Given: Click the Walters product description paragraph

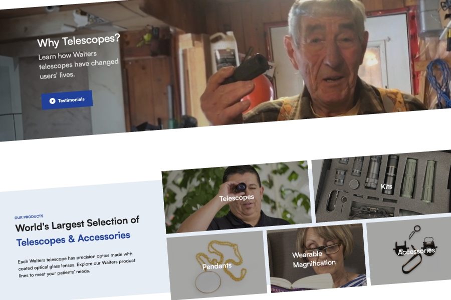Looking at the screenshot, I should pyautogui.click(x=77, y=264).
